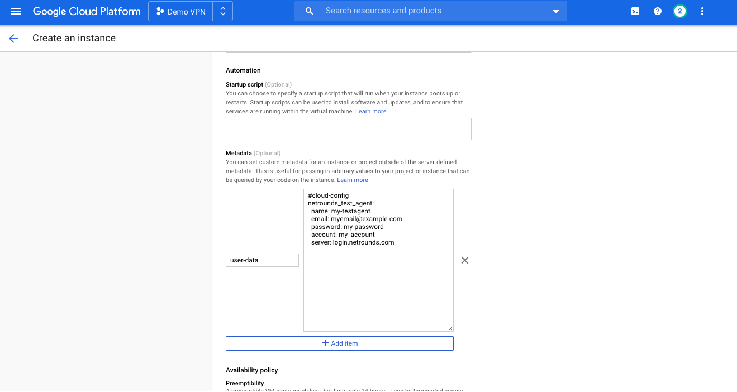
Task: Open the navigation hamburger menu
Action: (15, 11)
